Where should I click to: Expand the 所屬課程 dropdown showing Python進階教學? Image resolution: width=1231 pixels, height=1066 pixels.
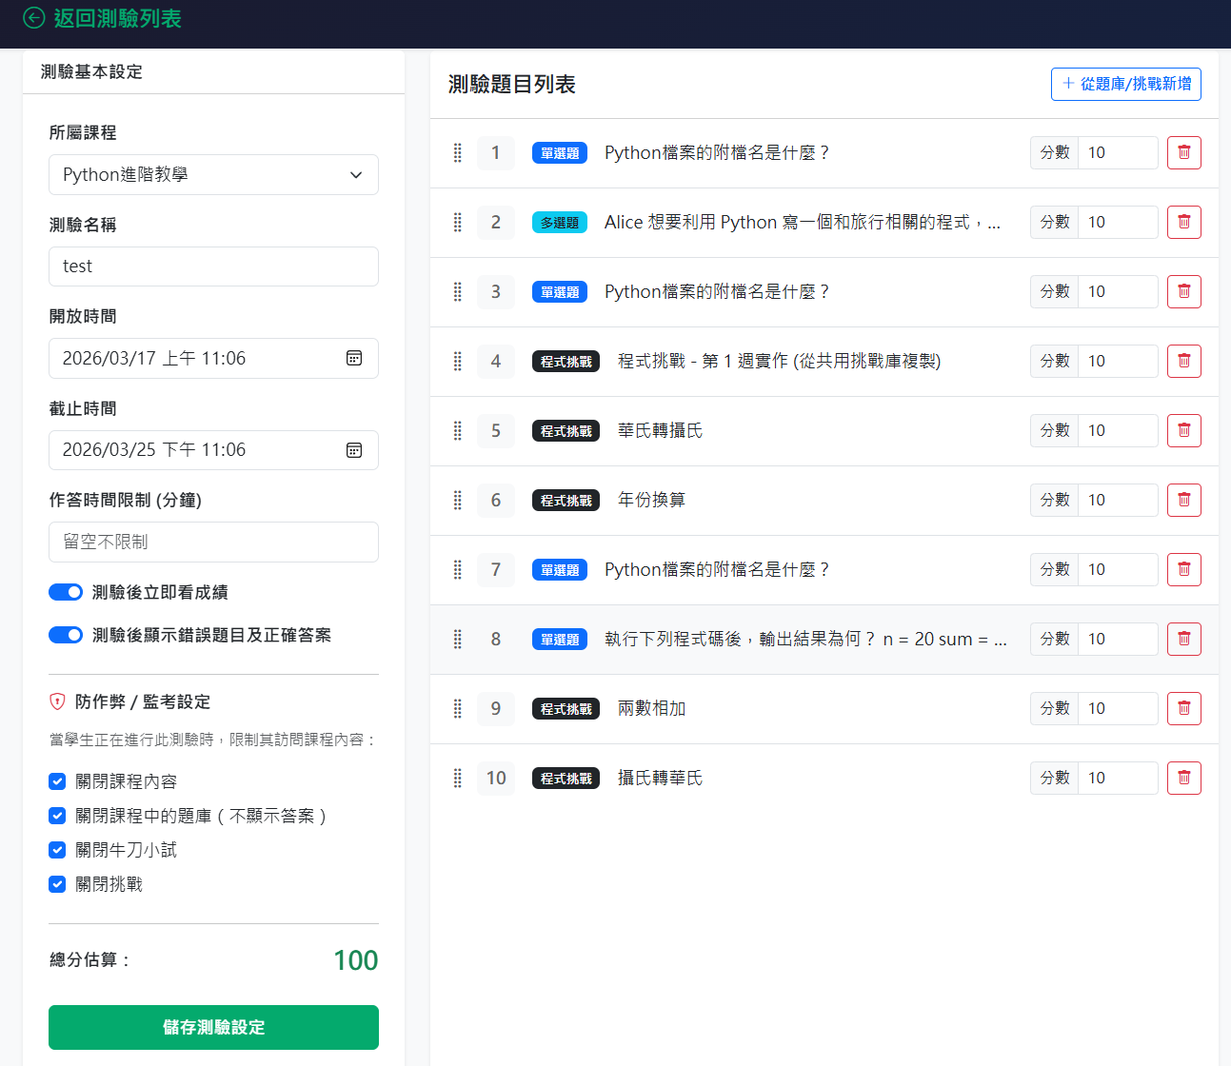coord(213,175)
